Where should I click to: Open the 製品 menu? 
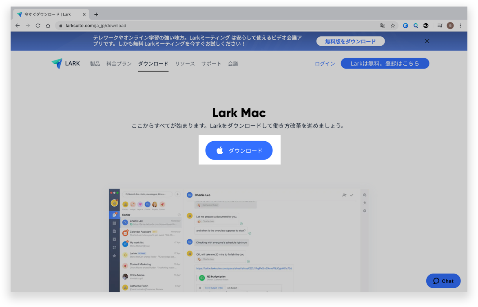[x=95, y=64]
